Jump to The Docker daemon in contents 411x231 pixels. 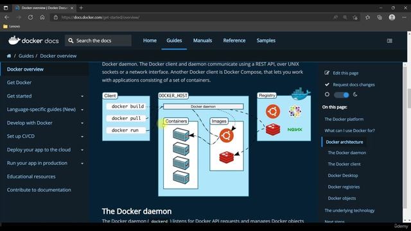[347, 153]
